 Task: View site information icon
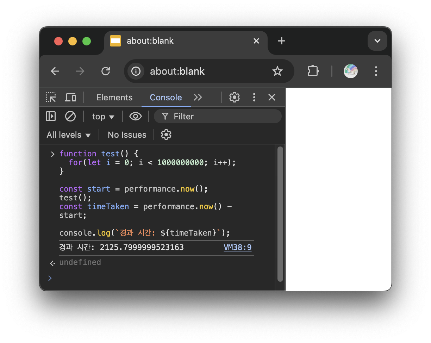click(136, 71)
